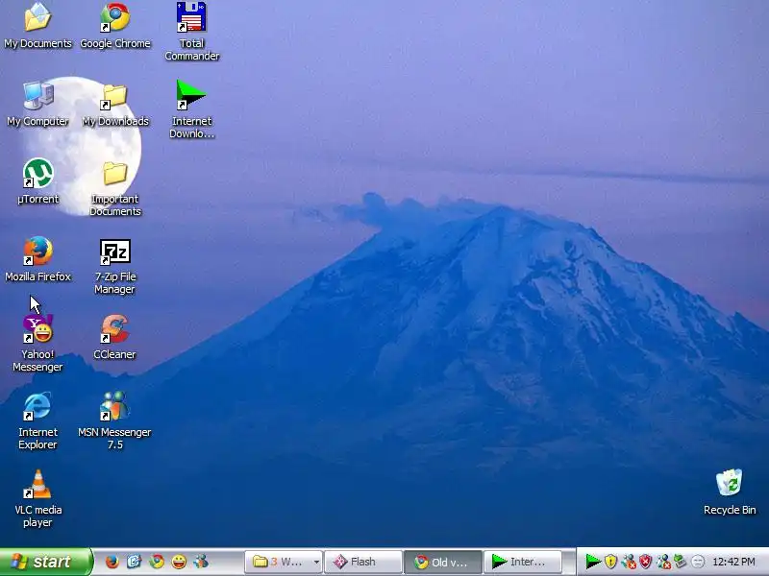Click the "Recycle Bin" label text
The image size is (769, 576).
coord(730,510)
